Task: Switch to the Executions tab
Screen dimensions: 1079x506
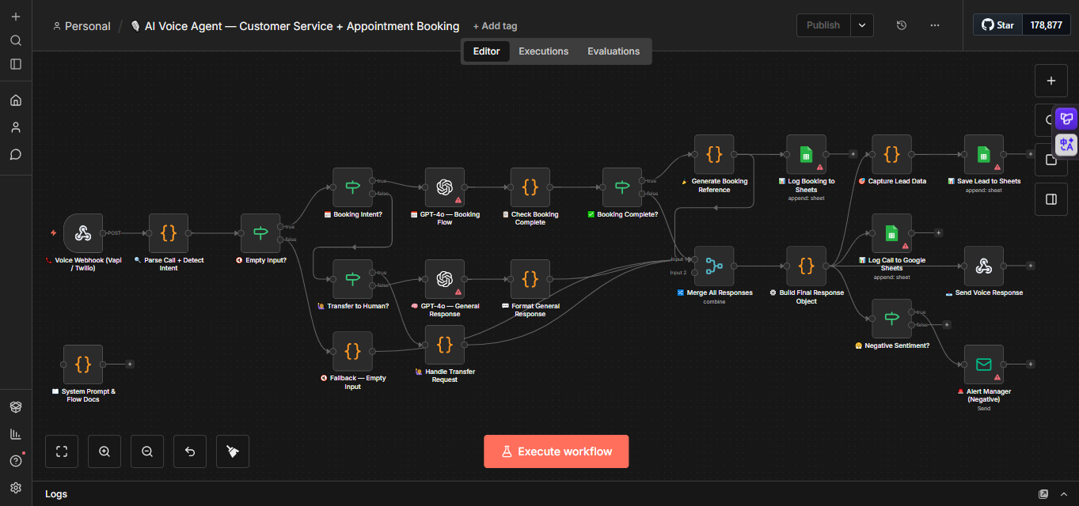Action: [543, 51]
